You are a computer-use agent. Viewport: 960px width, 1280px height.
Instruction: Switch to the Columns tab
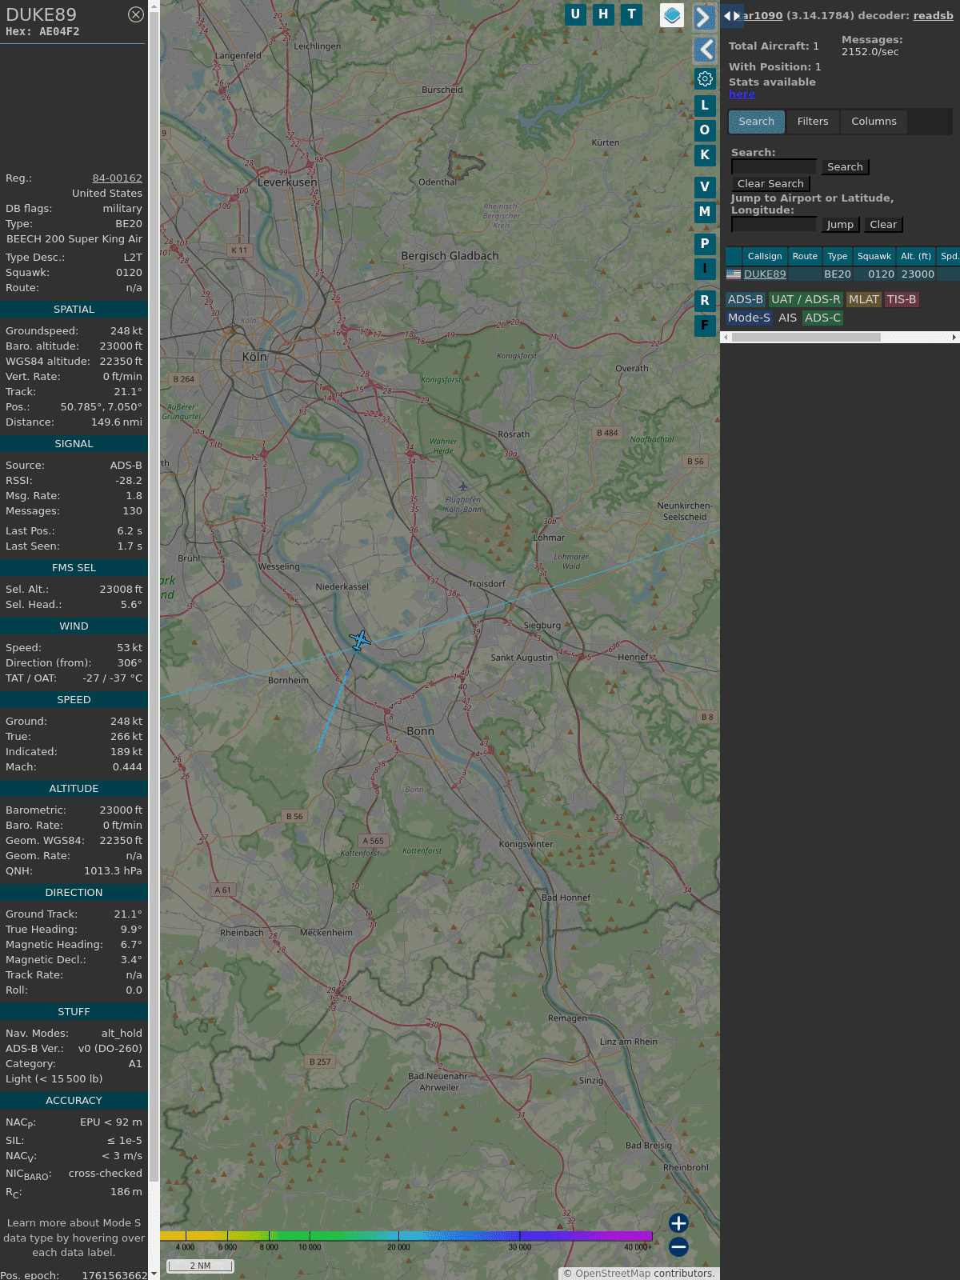(874, 122)
